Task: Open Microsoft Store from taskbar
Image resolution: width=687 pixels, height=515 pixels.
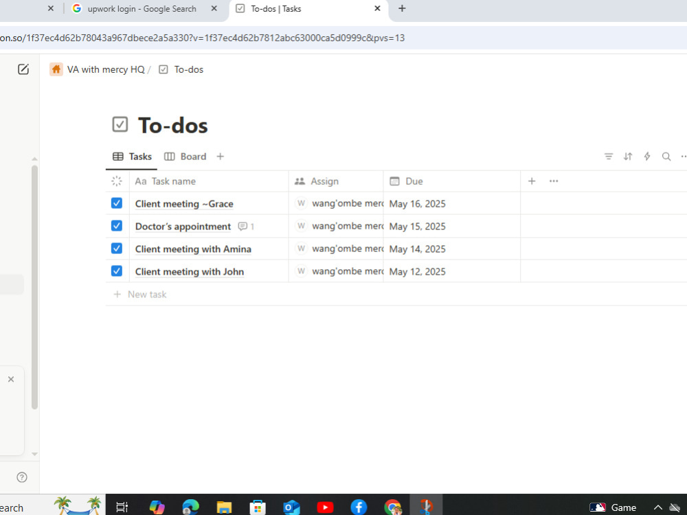Action: click(258, 507)
